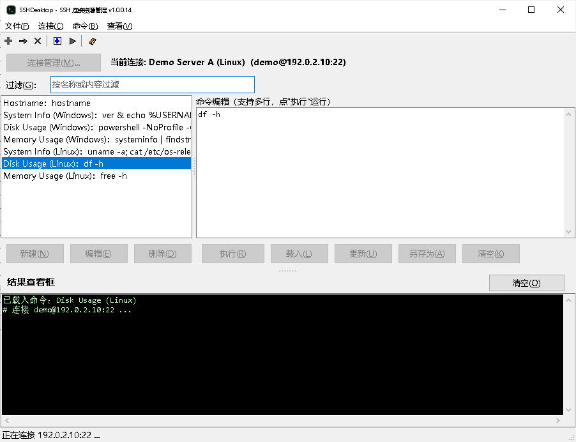Click the status bar text 正在连接 192.0.2.10:22

[51, 436]
